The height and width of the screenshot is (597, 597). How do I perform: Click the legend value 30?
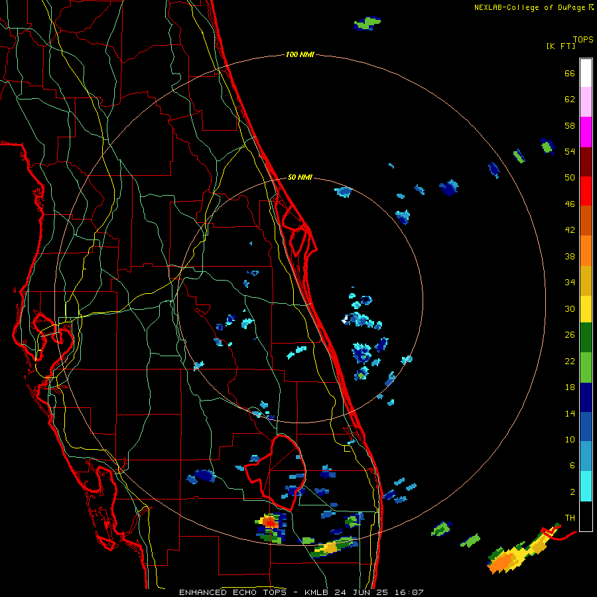click(570, 308)
